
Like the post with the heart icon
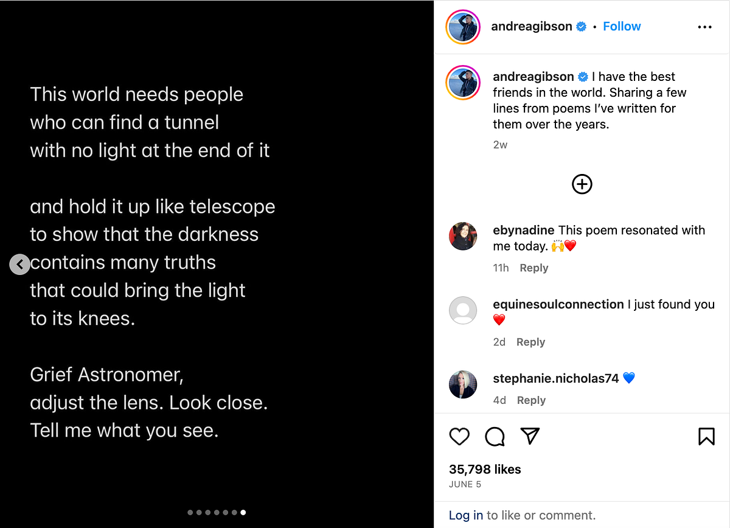click(459, 436)
